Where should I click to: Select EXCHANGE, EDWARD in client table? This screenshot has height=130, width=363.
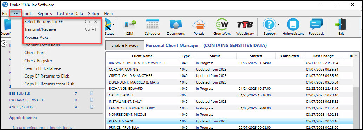pos(230,88)
